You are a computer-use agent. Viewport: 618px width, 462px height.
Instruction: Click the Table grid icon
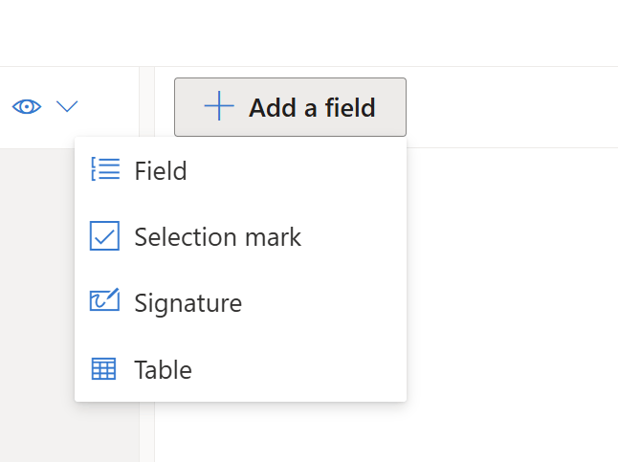point(104,369)
